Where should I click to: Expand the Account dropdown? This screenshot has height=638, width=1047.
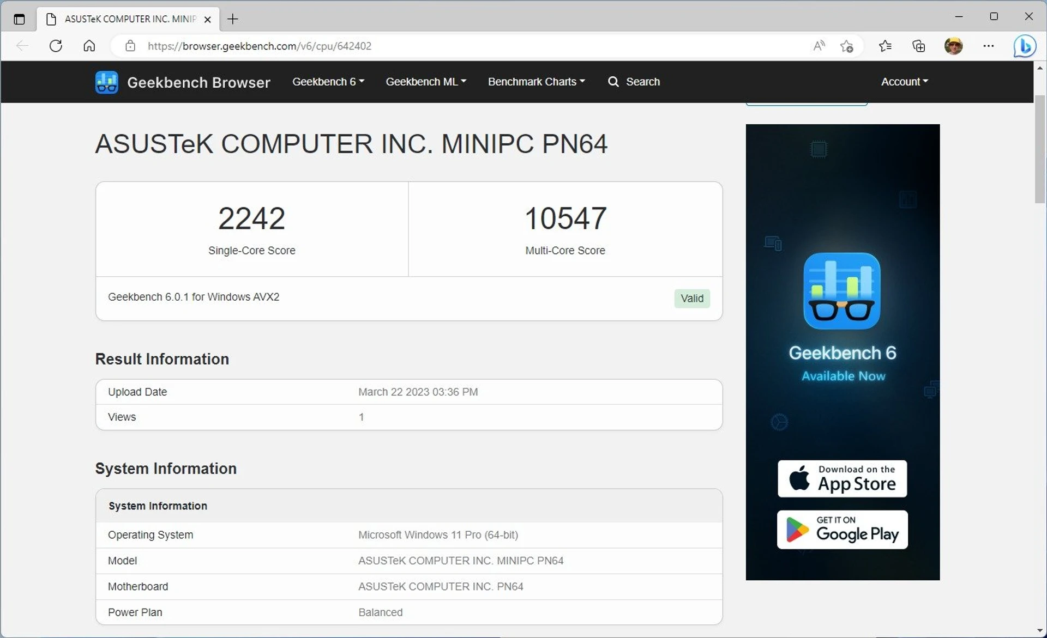coord(904,82)
